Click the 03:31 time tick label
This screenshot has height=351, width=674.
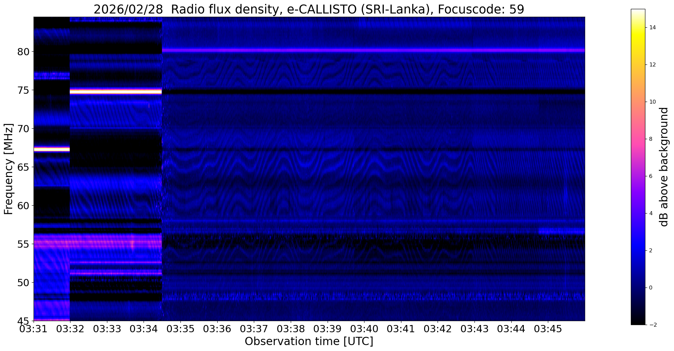pos(34,329)
